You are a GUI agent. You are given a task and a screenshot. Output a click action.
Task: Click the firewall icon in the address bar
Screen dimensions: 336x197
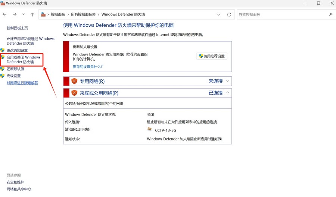tap(43, 14)
